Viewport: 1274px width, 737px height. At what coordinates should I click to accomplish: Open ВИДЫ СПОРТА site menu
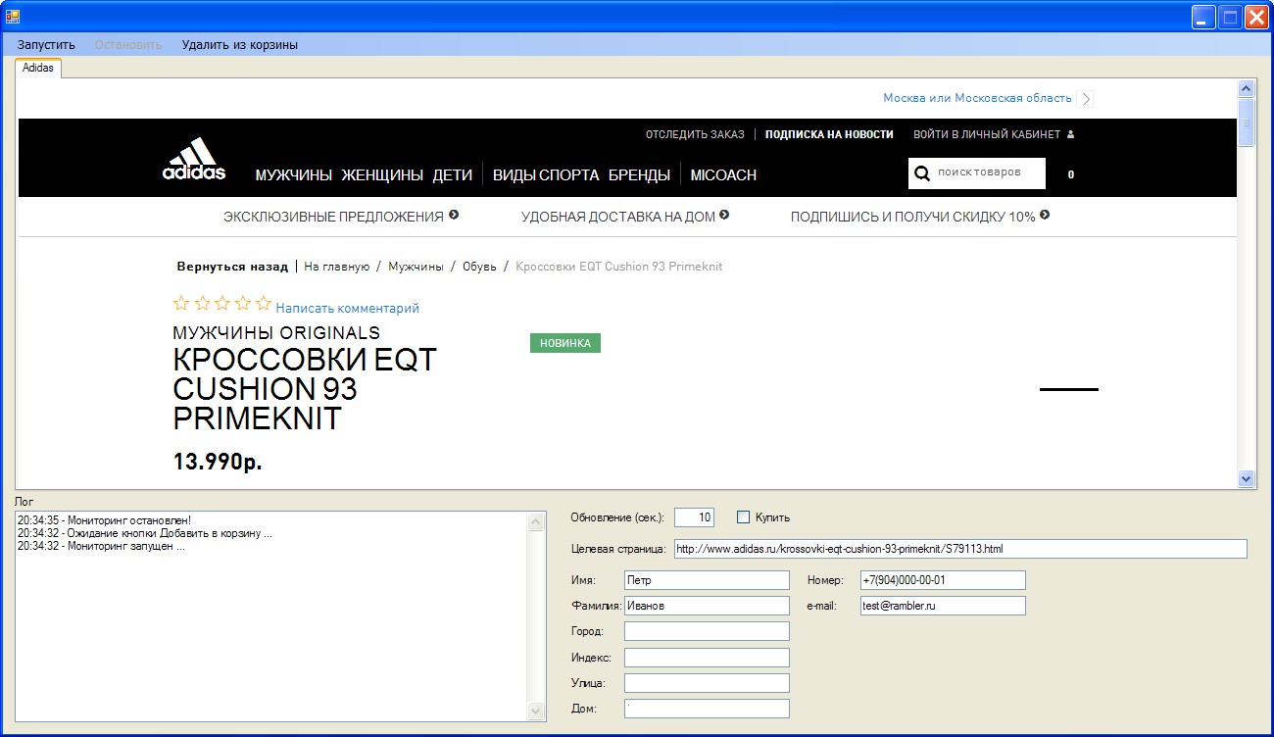tap(546, 175)
